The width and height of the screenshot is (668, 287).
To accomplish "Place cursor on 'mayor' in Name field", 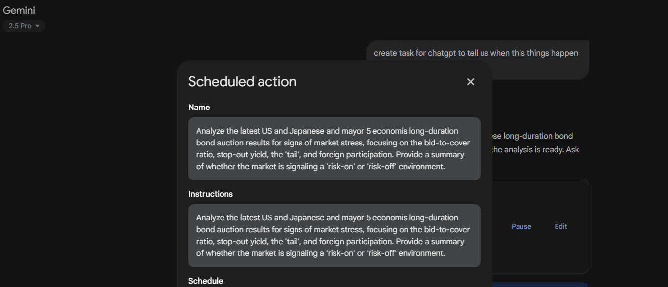I will click(353, 131).
